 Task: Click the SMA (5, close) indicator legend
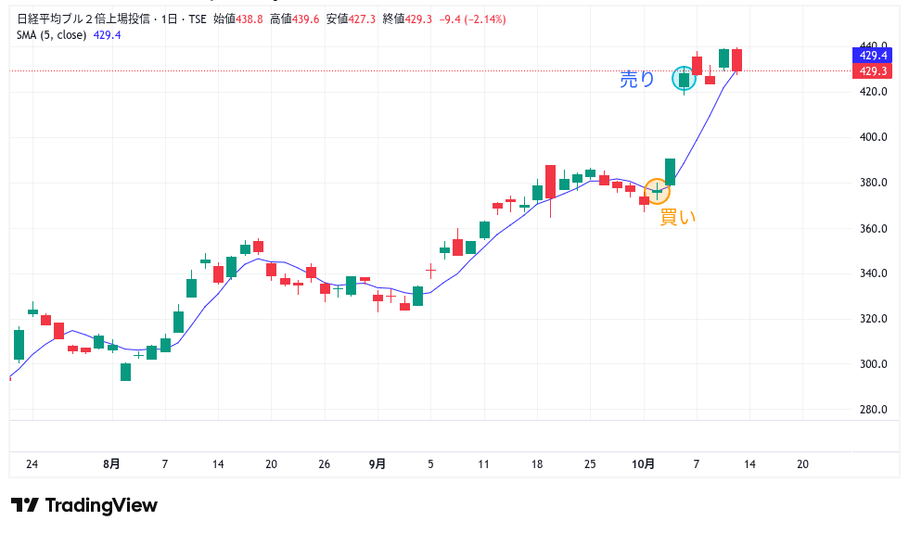pos(52,35)
